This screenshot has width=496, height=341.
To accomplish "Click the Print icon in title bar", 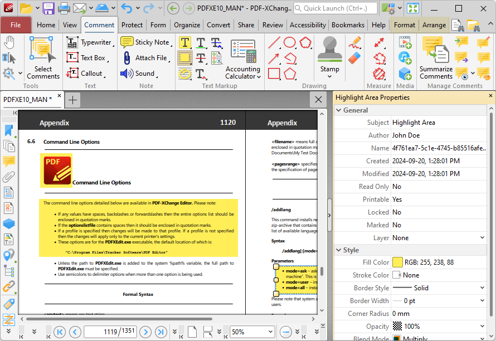I will click(64, 8).
